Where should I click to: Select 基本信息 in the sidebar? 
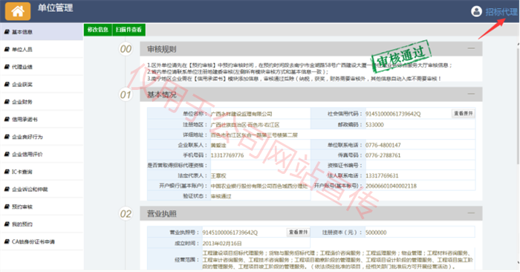point(42,32)
